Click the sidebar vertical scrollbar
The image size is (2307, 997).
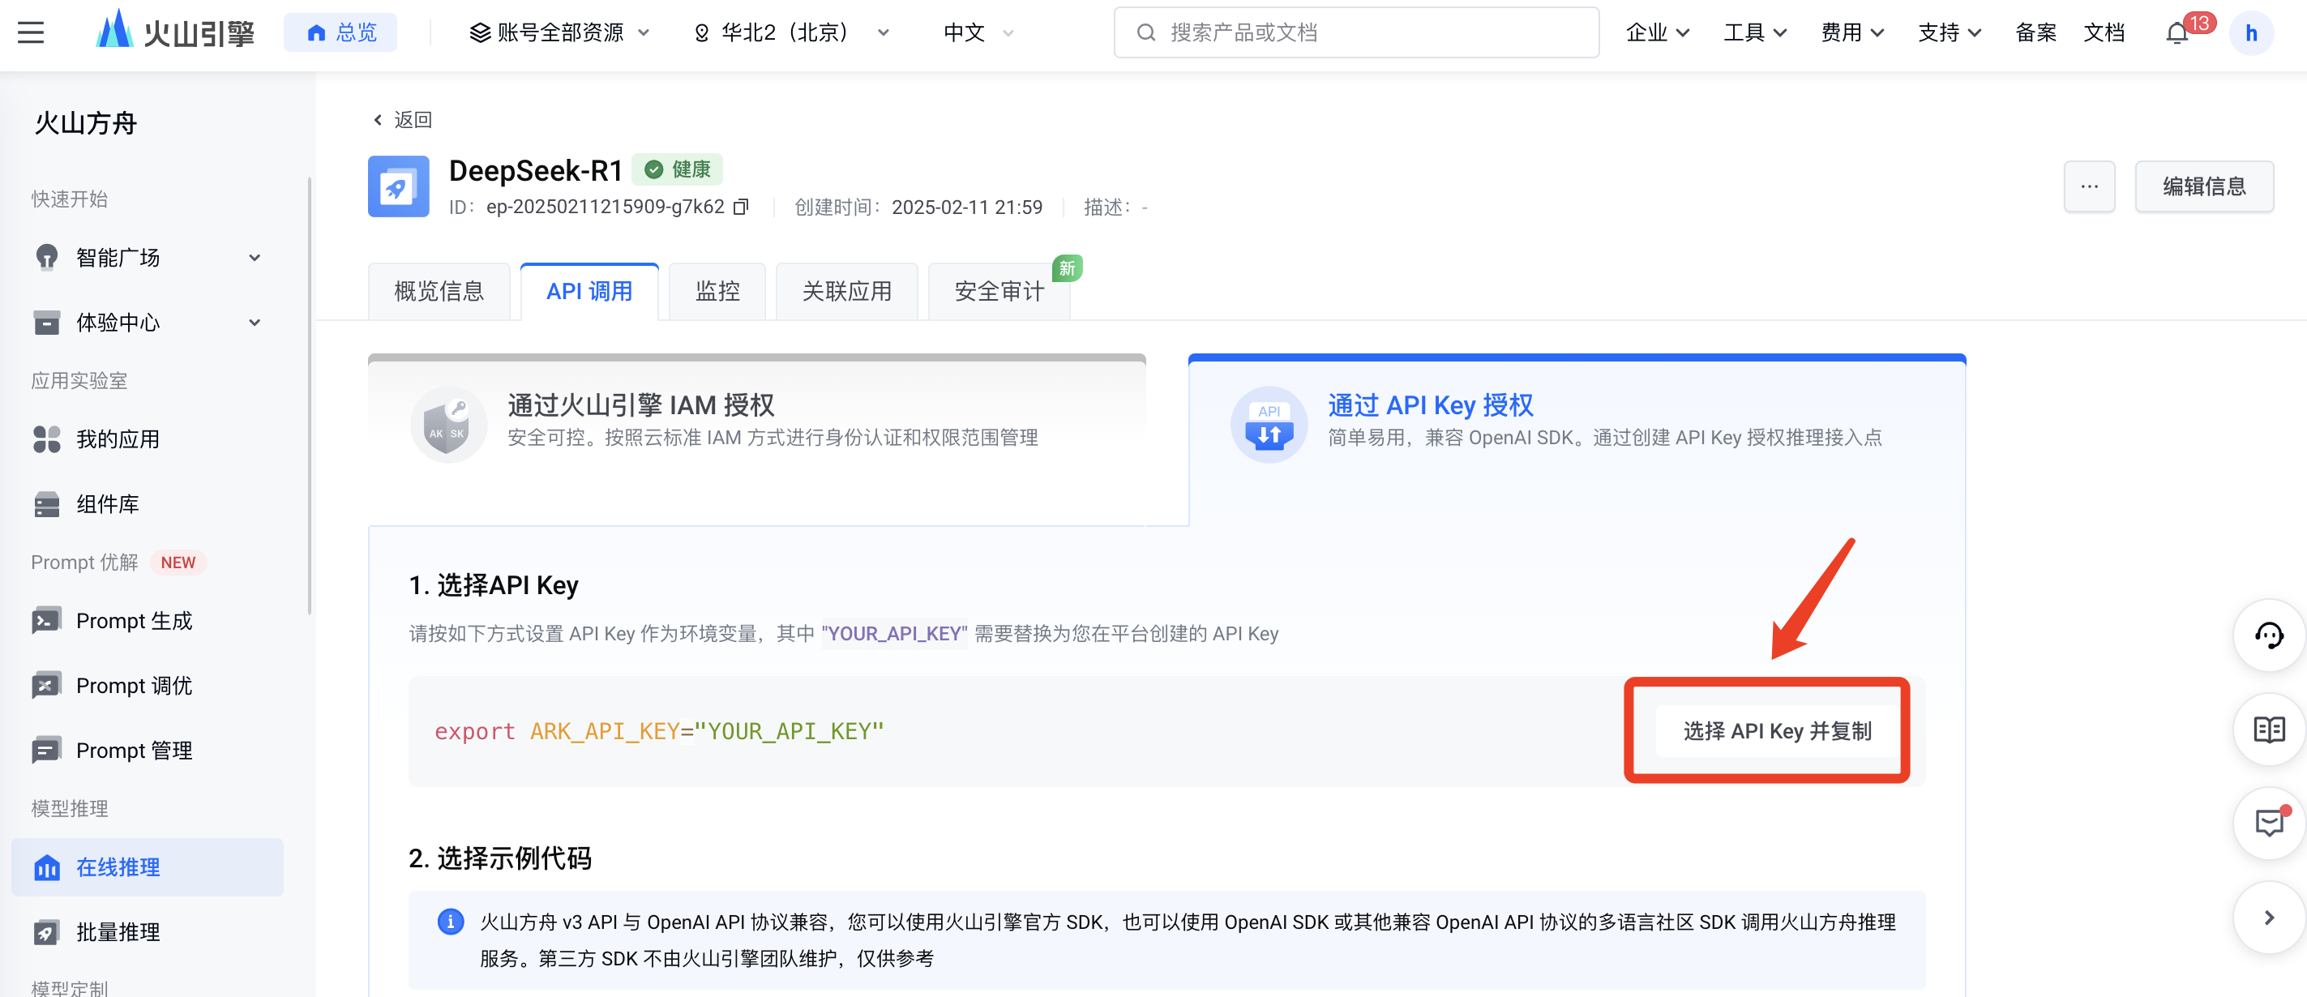(x=310, y=394)
